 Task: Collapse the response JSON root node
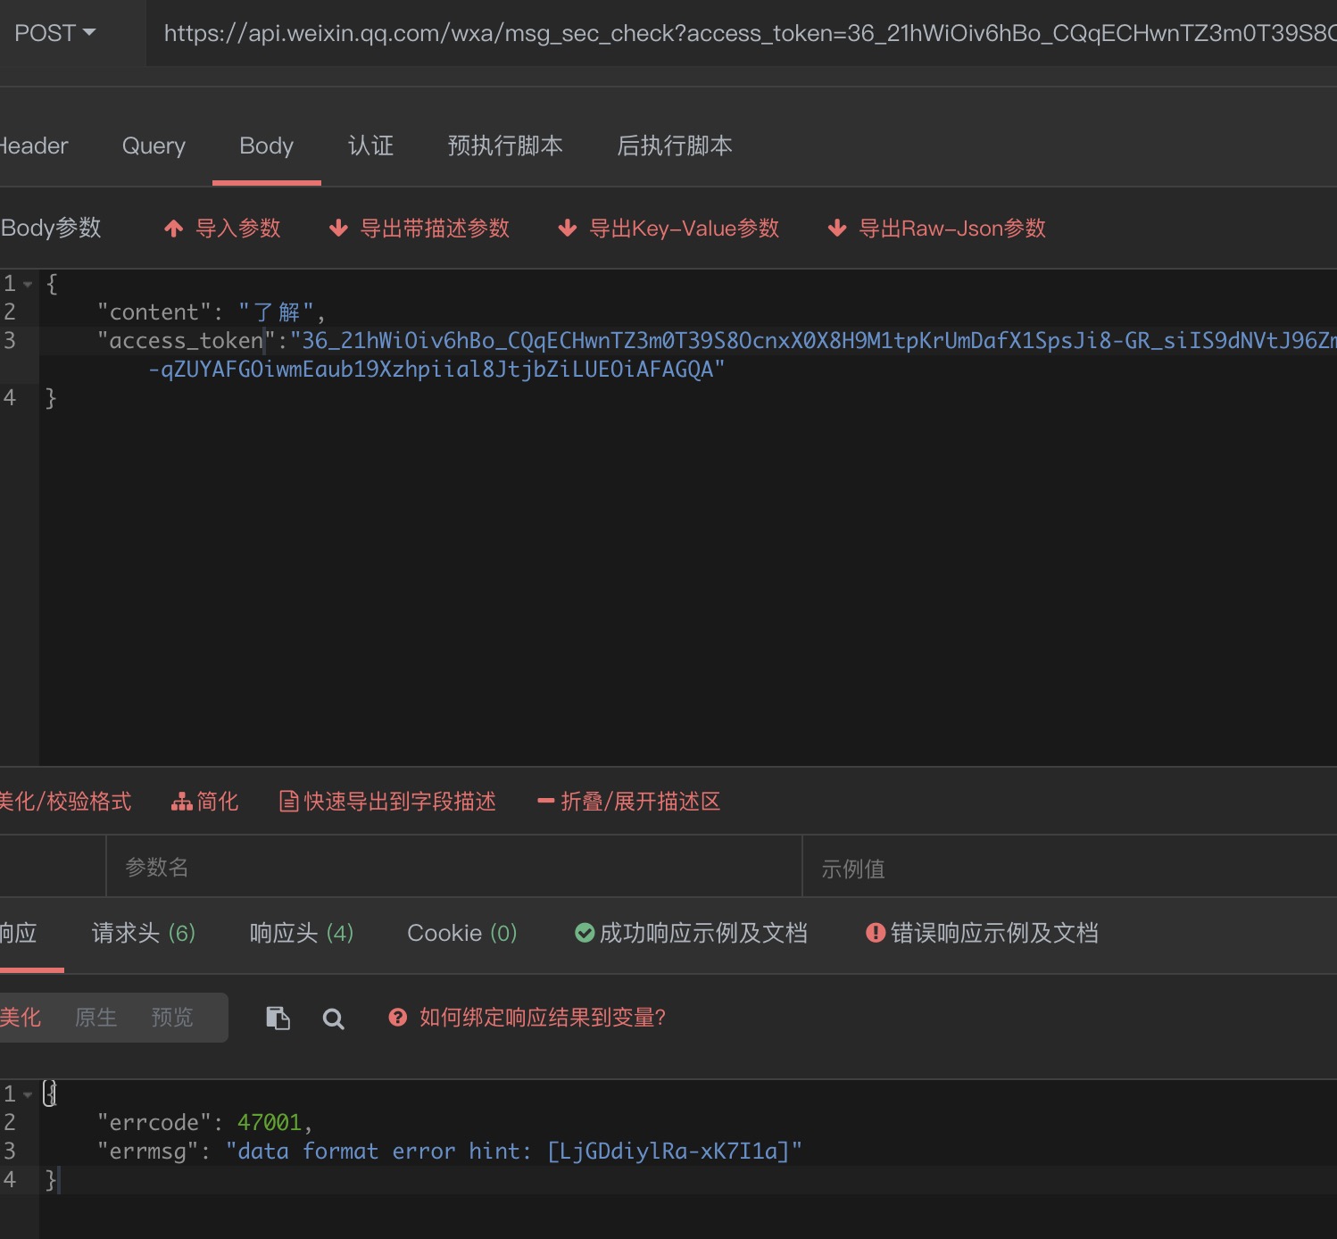pyautogui.click(x=27, y=1093)
